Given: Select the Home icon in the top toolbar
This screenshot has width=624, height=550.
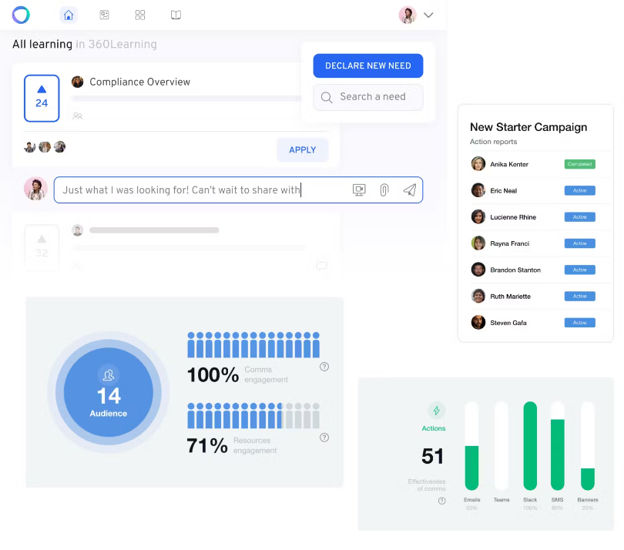Looking at the screenshot, I should click(68, 15).
